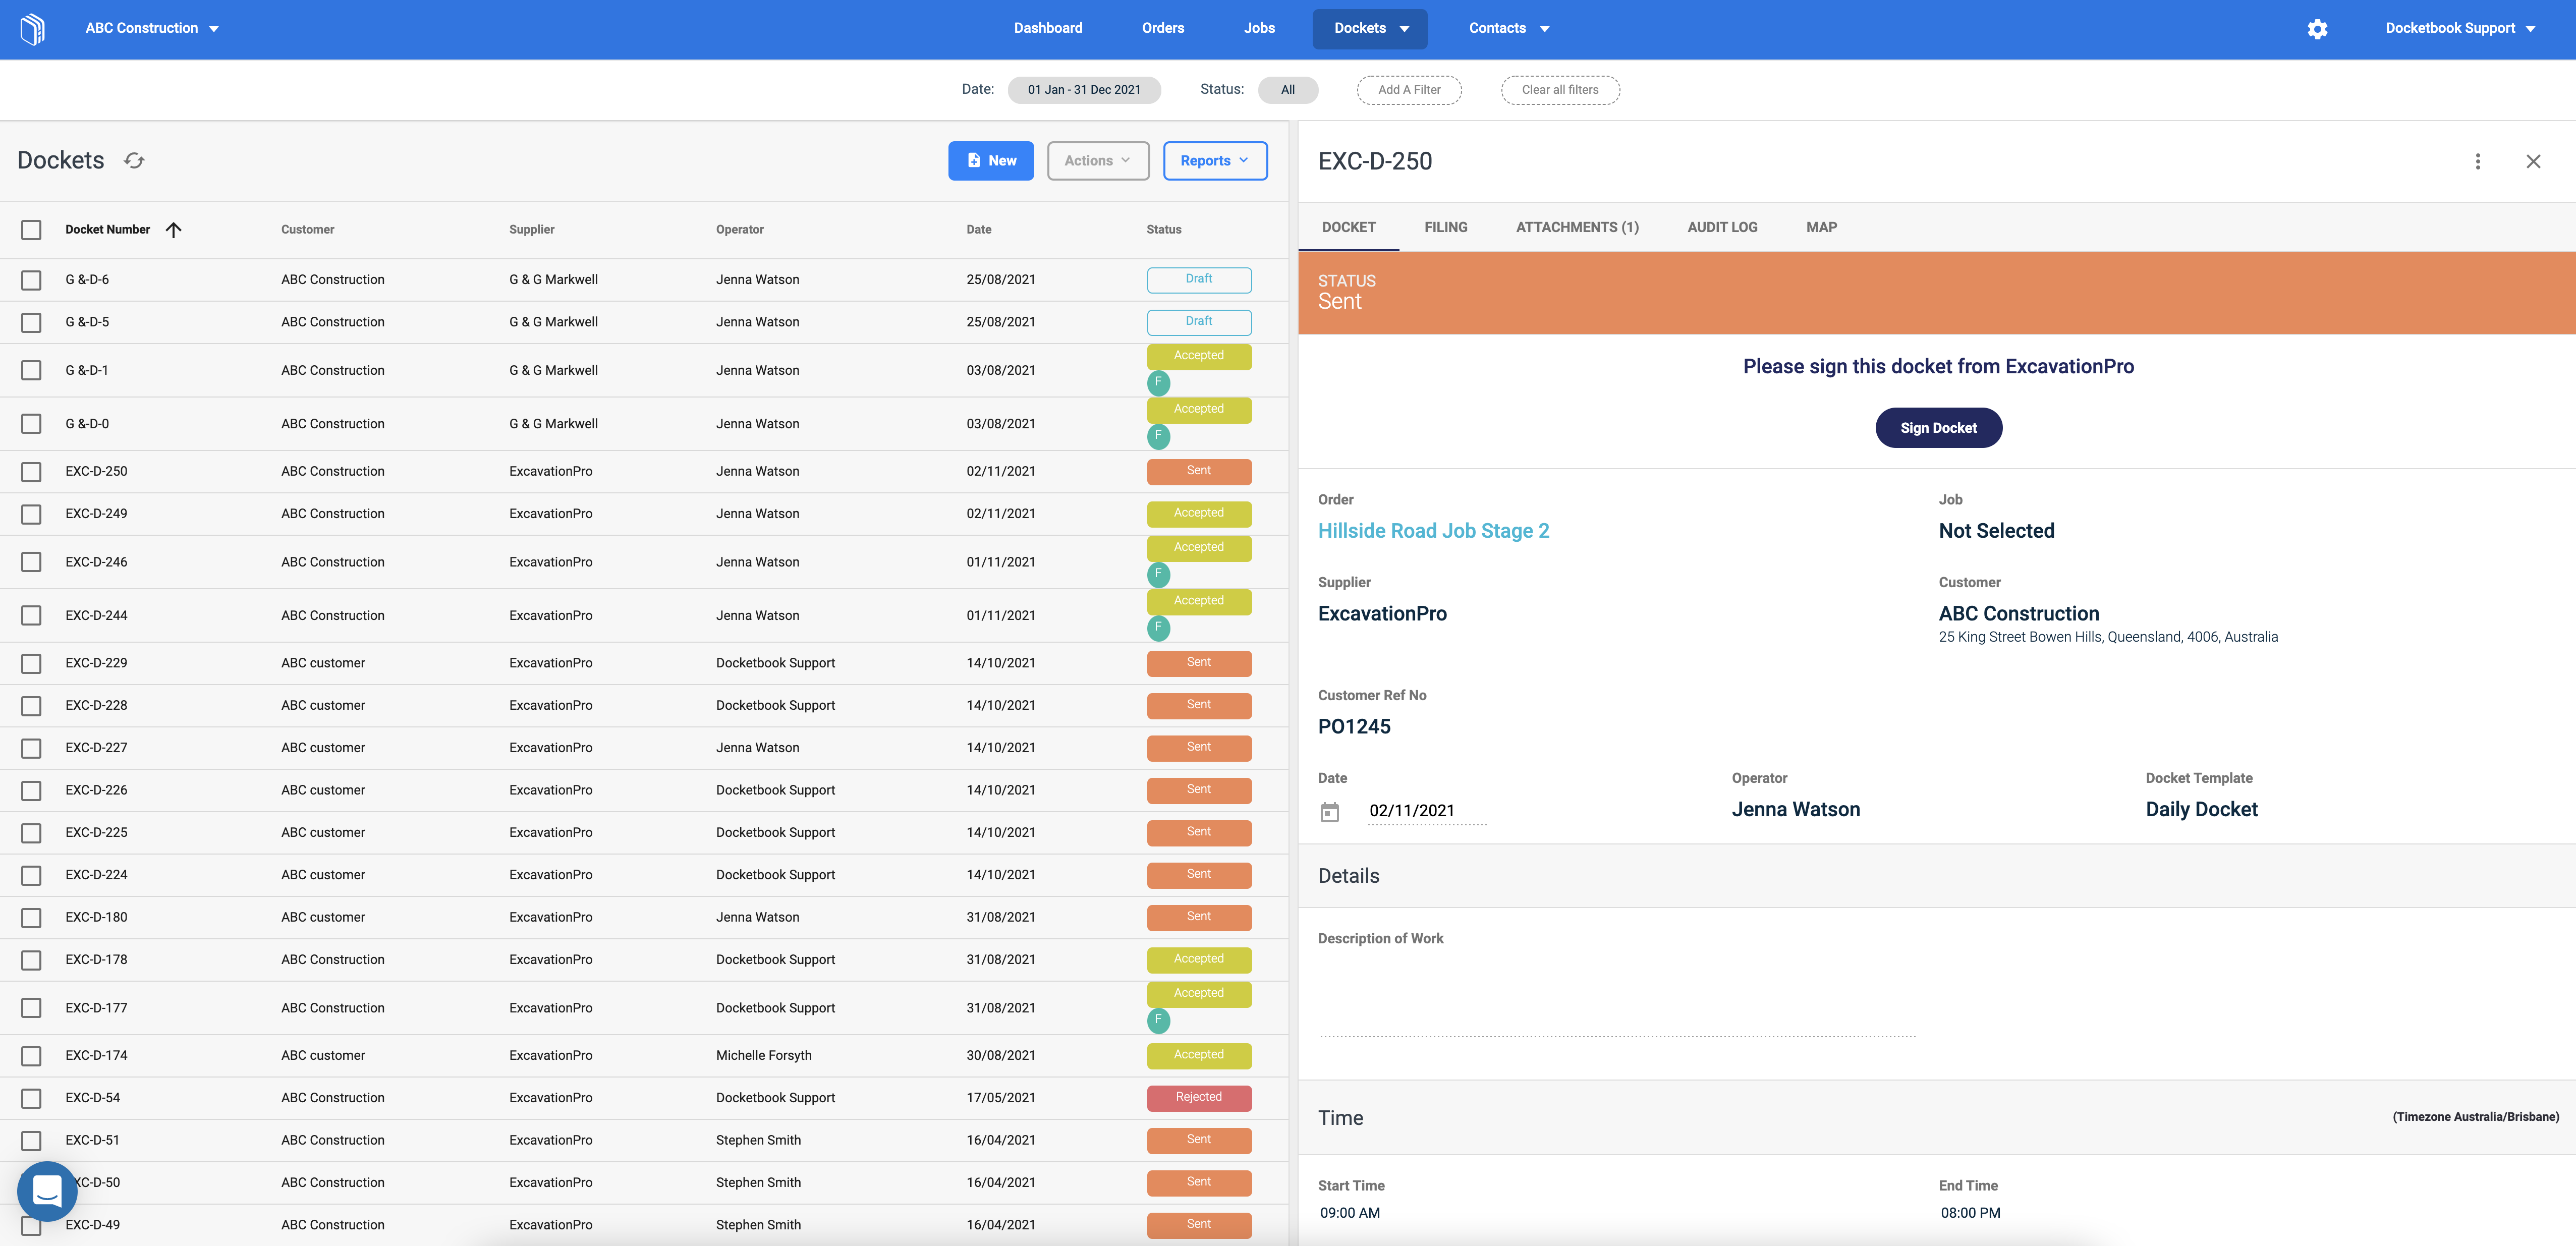This screenshot has height=1246, width=2576.
Task: Click the F filing badge on EXC-D-246
Action: [1158, 574]
